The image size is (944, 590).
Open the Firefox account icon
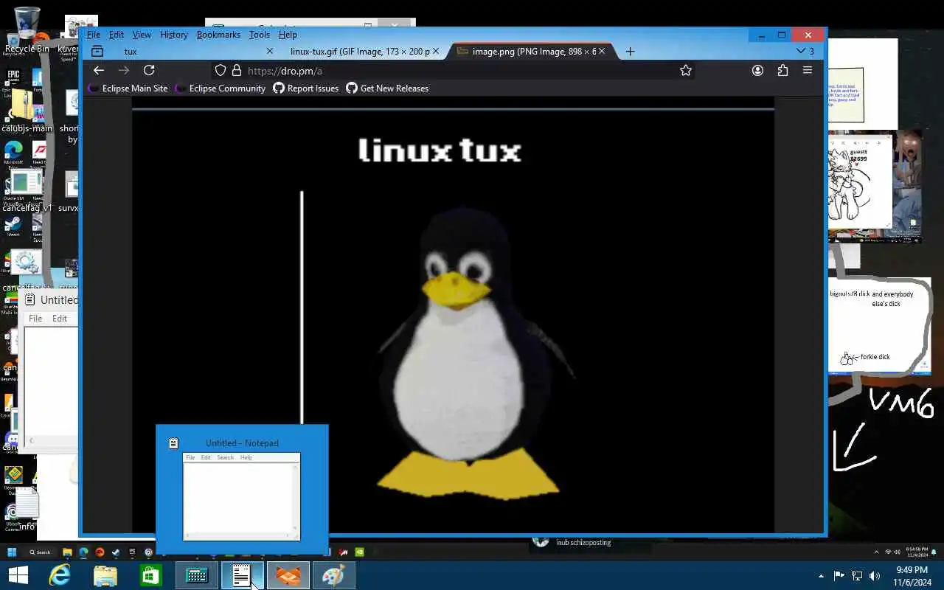[x=757, y=70]
